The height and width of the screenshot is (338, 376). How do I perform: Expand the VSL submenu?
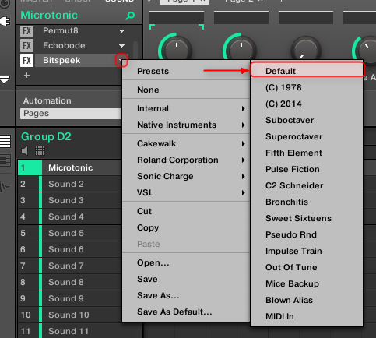tap(186, 192)
